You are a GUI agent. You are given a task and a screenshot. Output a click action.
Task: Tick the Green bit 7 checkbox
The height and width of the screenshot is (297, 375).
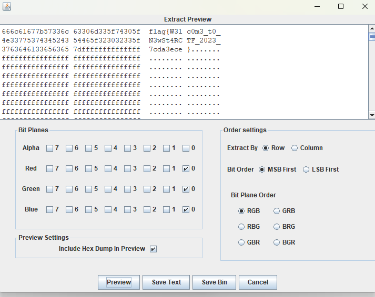pos(49,189)
